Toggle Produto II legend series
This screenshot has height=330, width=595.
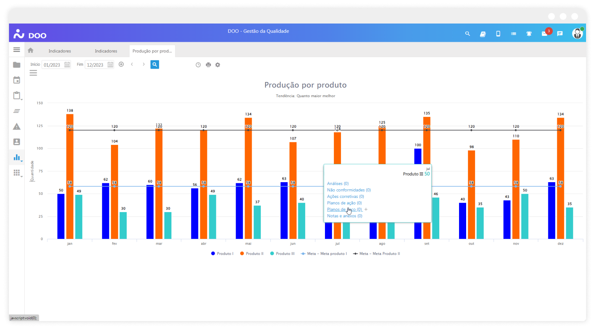pos(252,253)
